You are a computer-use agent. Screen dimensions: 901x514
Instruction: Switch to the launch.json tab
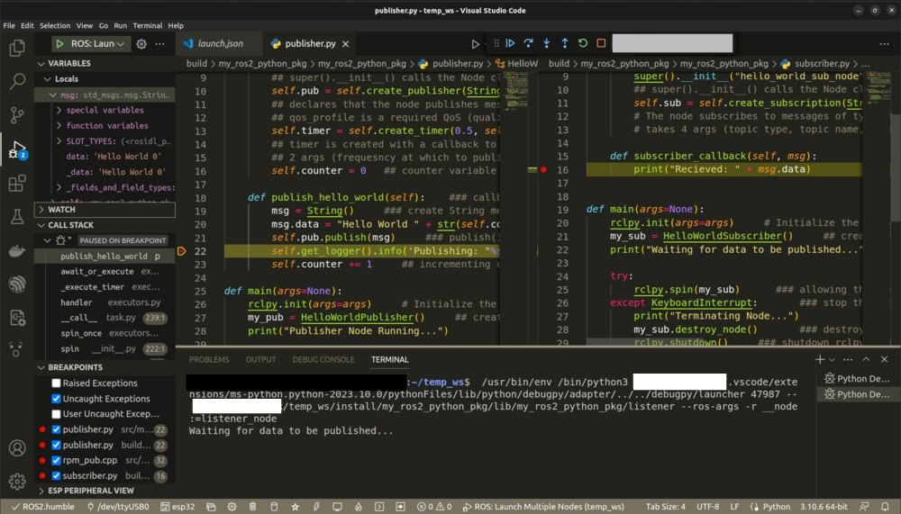click(219, 43)
